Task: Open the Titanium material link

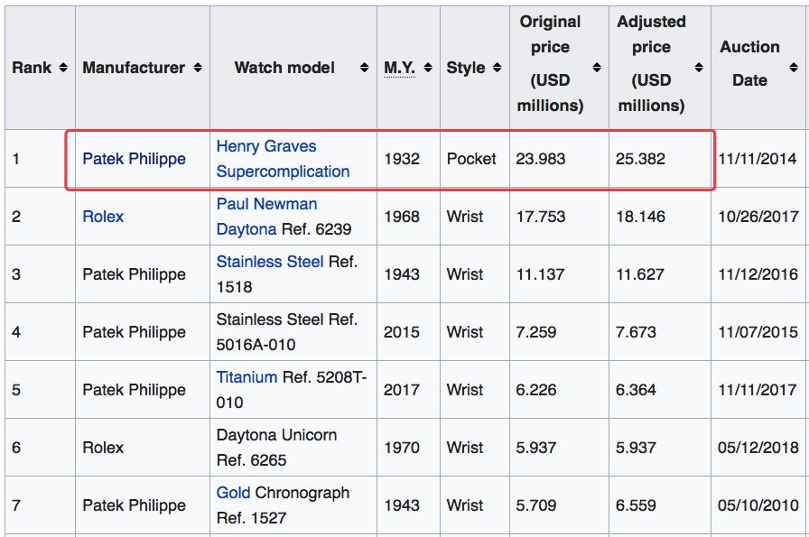Action: (x=246, y=377)
